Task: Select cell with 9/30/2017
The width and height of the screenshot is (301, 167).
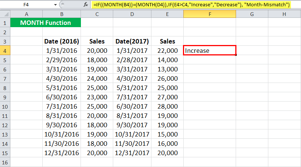Action: click(132, 125)
